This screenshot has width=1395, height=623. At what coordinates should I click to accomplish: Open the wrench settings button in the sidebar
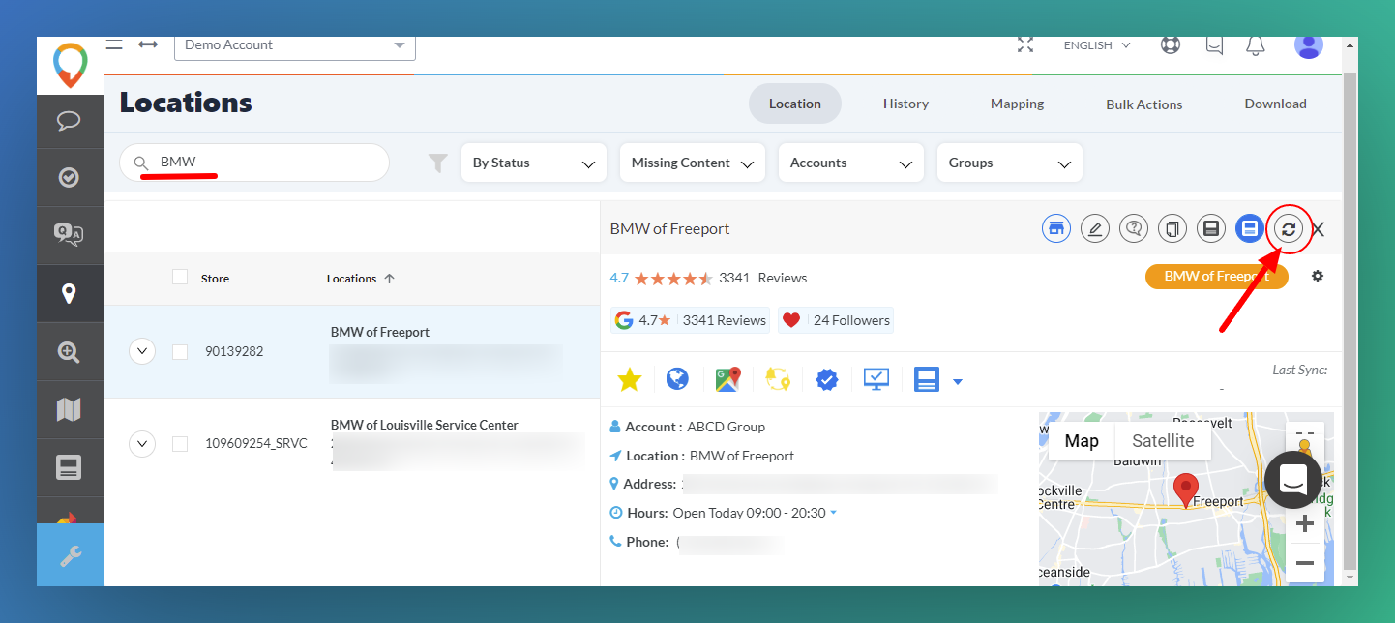coord(71,555)
